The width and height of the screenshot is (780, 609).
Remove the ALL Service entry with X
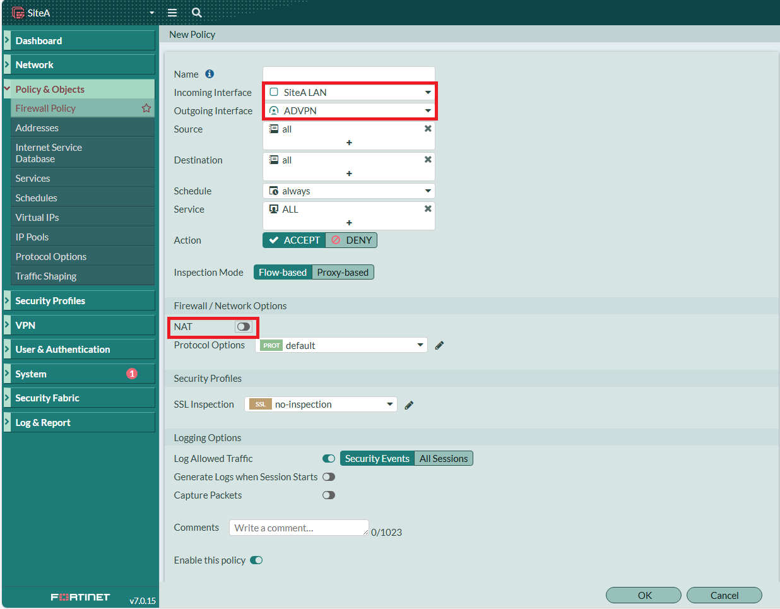pos(428,209)
